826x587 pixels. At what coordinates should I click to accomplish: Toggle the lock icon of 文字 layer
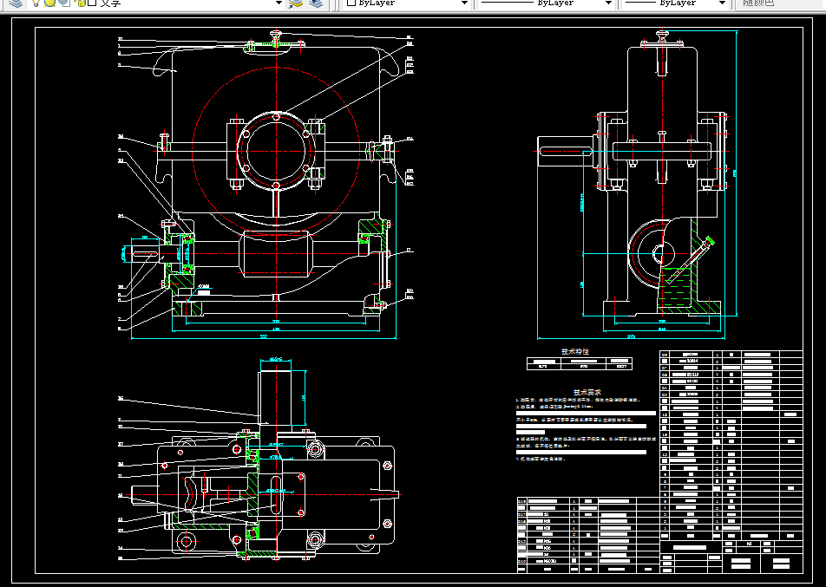point(80,3)
